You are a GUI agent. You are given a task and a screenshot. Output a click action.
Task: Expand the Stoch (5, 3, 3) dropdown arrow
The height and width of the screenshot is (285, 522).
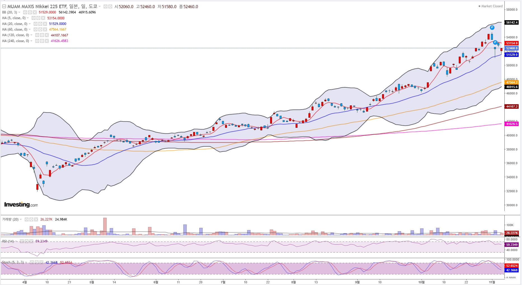(26, 263)
